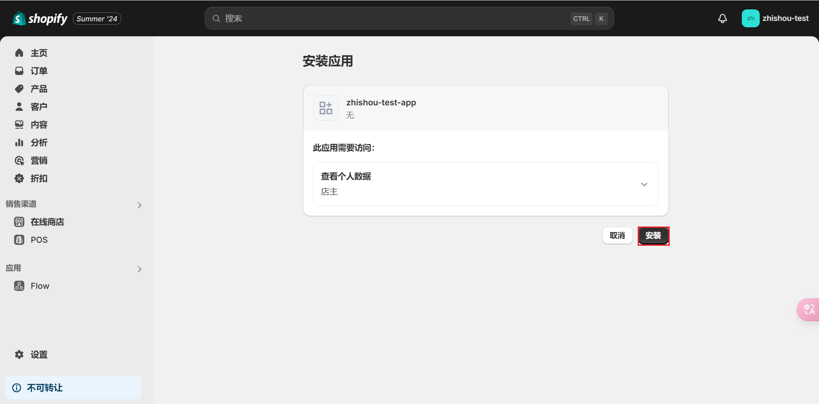The height and width of the screenshot is (404, 819).
Task: Click the 折扣 discount badge icon
Action: pyautogui.click(x=19, y=178)
